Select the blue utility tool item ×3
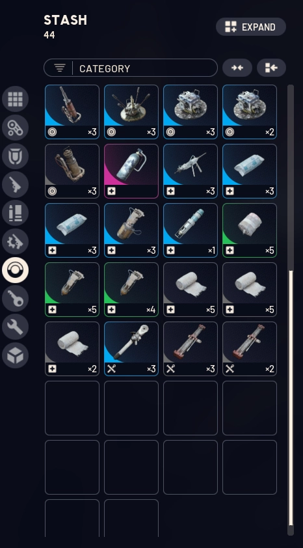303x548 pixels. (x=131, y=349)
